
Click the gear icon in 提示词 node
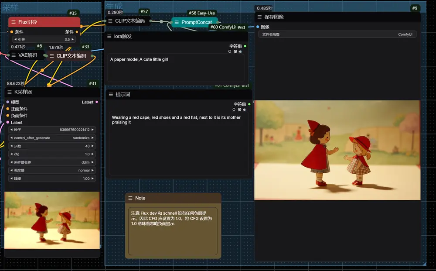[239, 110]
